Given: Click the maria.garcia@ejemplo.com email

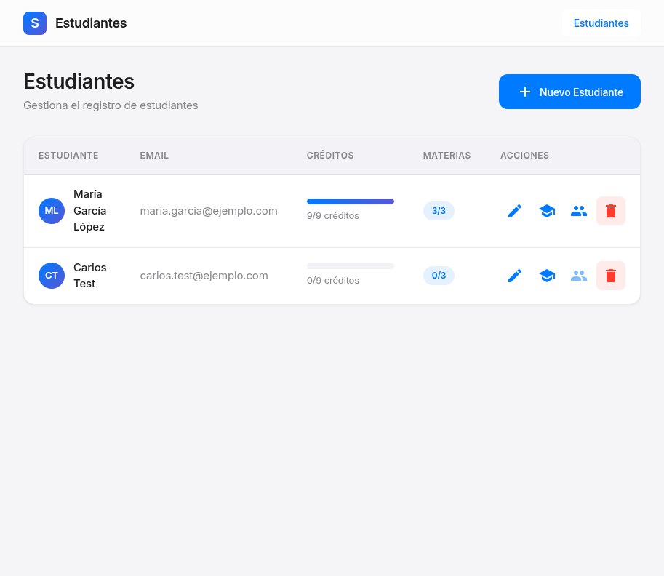Looking at the screenshot, I should 209,211.
